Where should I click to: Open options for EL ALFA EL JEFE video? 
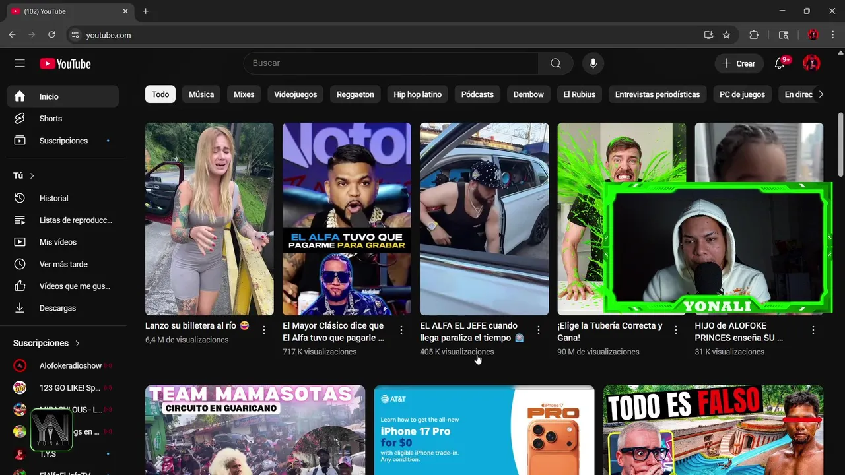tap(539, 329)
